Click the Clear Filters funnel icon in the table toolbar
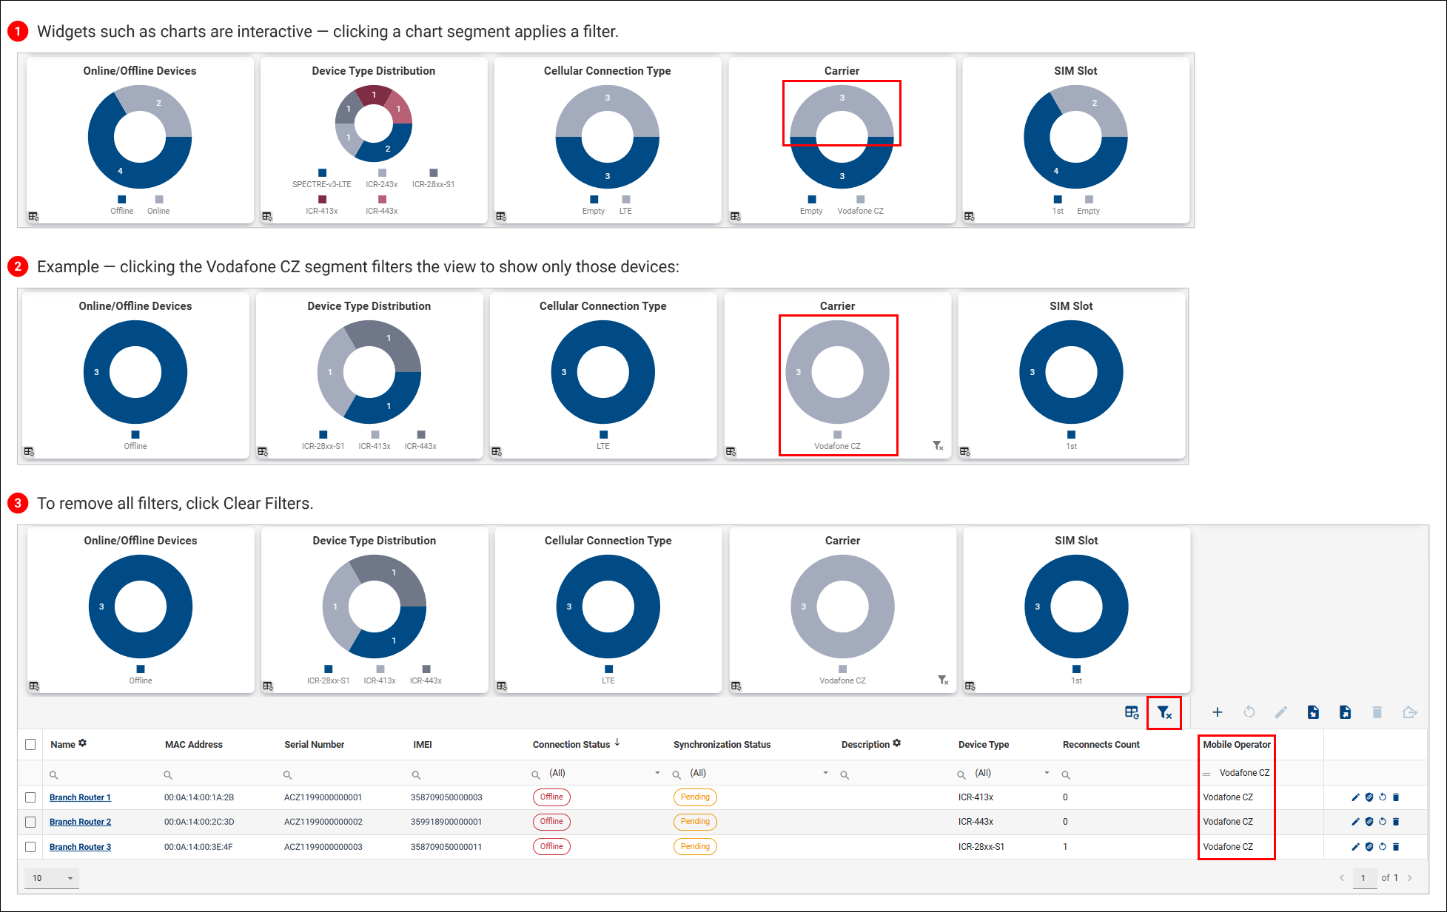This screenshot has height=912, width=1447. 1164,712
